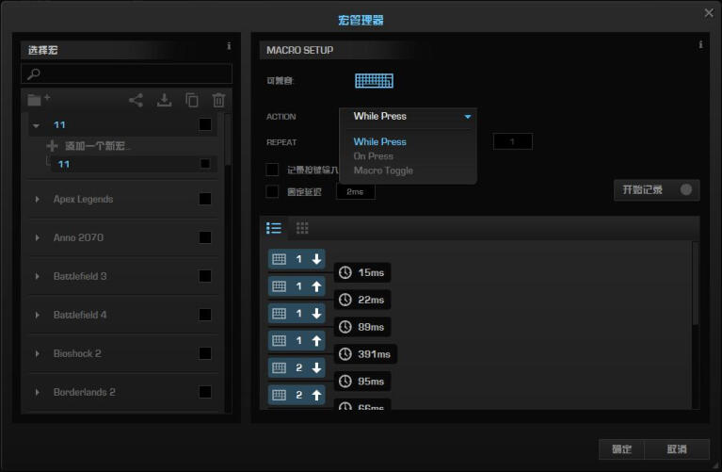Click the delete macro trash icon

pos(218,100)
